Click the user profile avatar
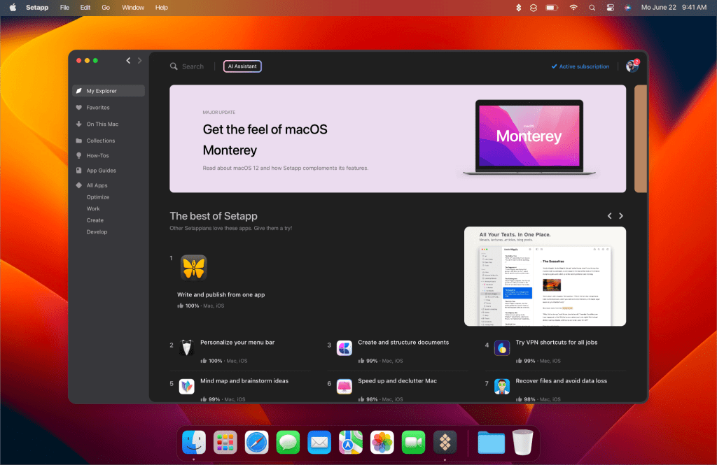 632,66
